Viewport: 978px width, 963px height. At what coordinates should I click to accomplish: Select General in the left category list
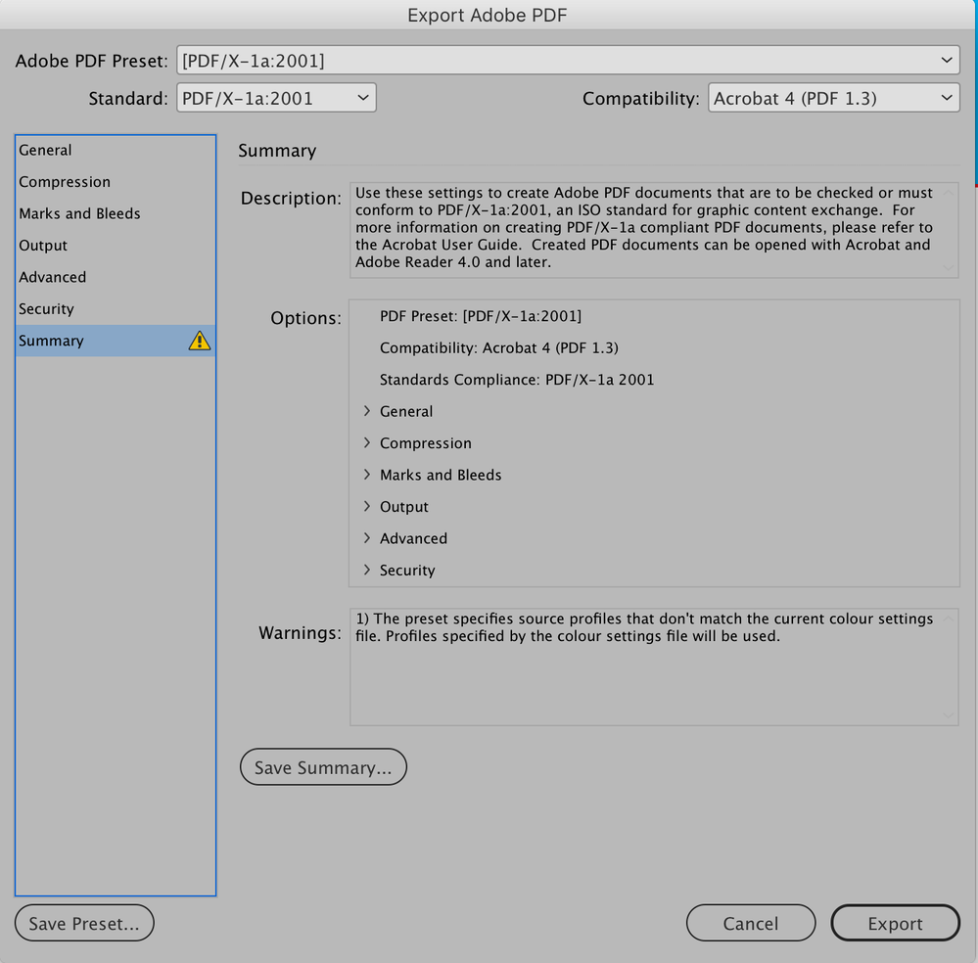point(116,150)
